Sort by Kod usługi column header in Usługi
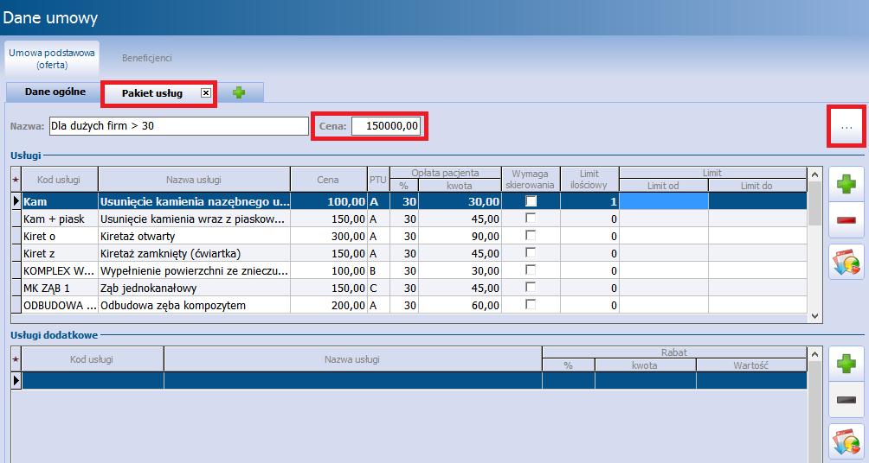The image size is (869, 463). click(60, 180)
